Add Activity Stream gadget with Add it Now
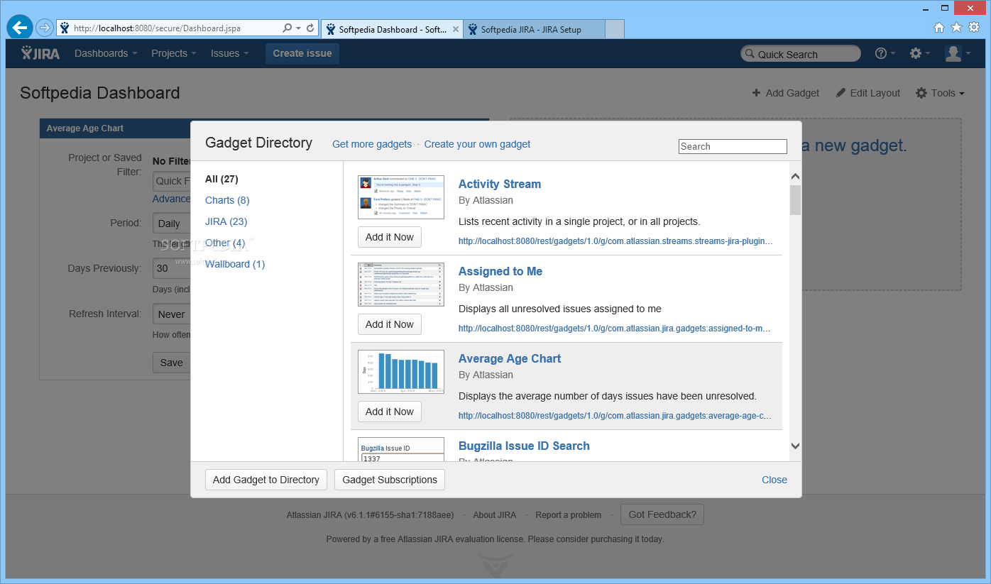Screen dimensions: 991x584 tap(389, 237)
